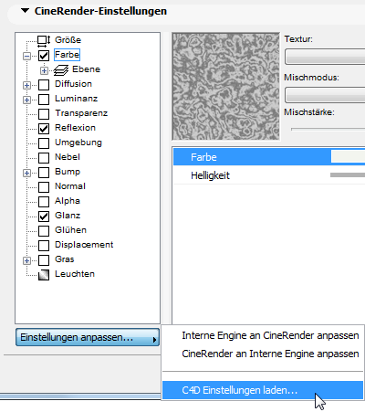Uncheck the Glanz checkbox
365x412 pixels.
pos(44,217)
